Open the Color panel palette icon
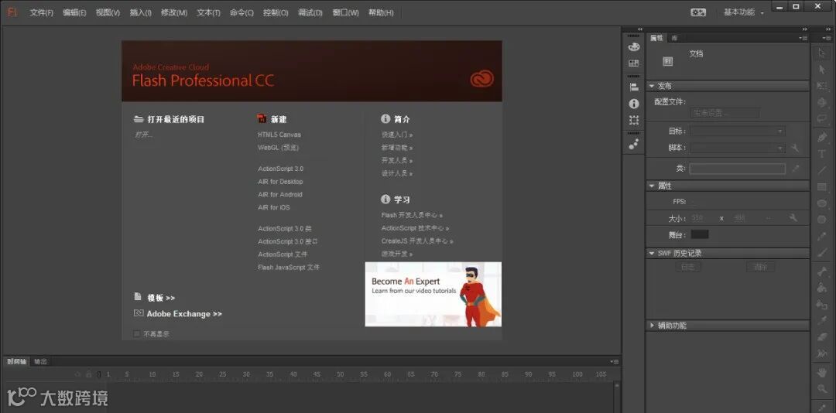The height and width of the screenshot is (413, 836). click(x=634, y=47)
